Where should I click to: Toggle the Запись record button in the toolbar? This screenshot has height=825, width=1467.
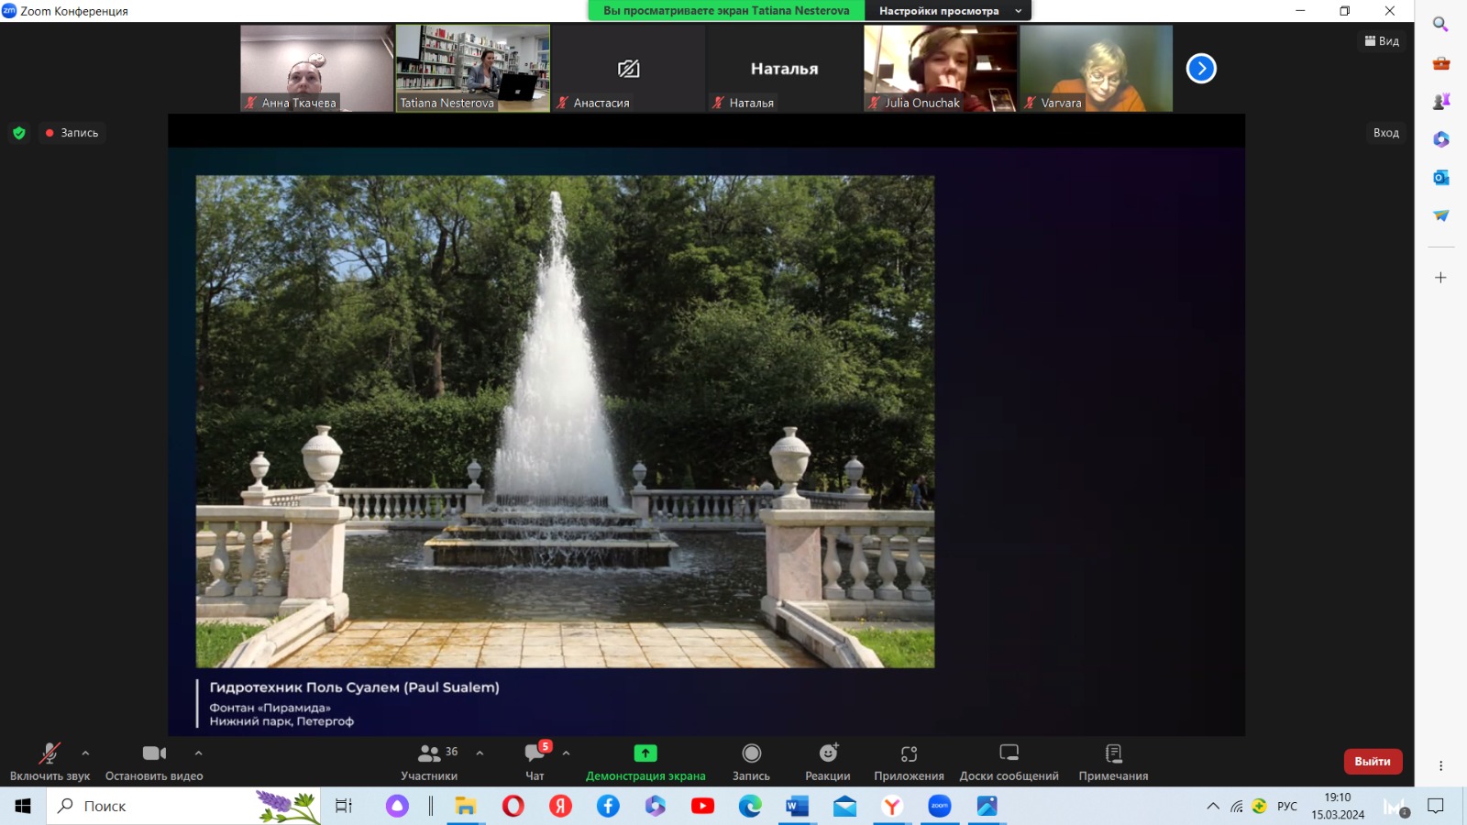pos(751,761)
